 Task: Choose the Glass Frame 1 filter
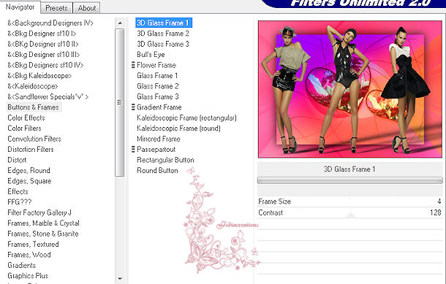(157, 75)
